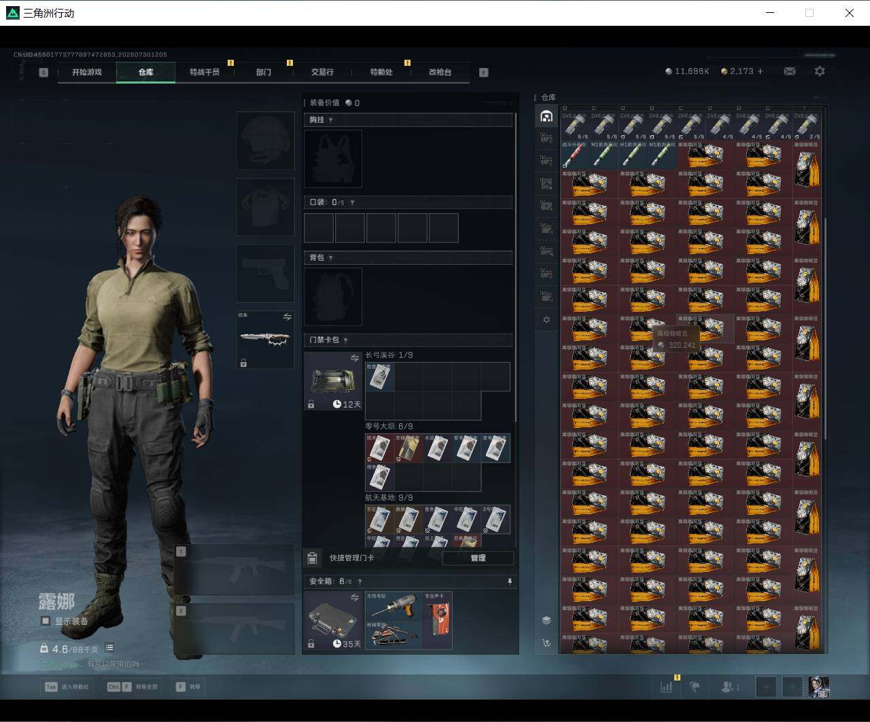Open the gear icon in the warehouse sidebar
Viewport: 870px width, 722px height.
pyautogui.click(x=546, y=320)
